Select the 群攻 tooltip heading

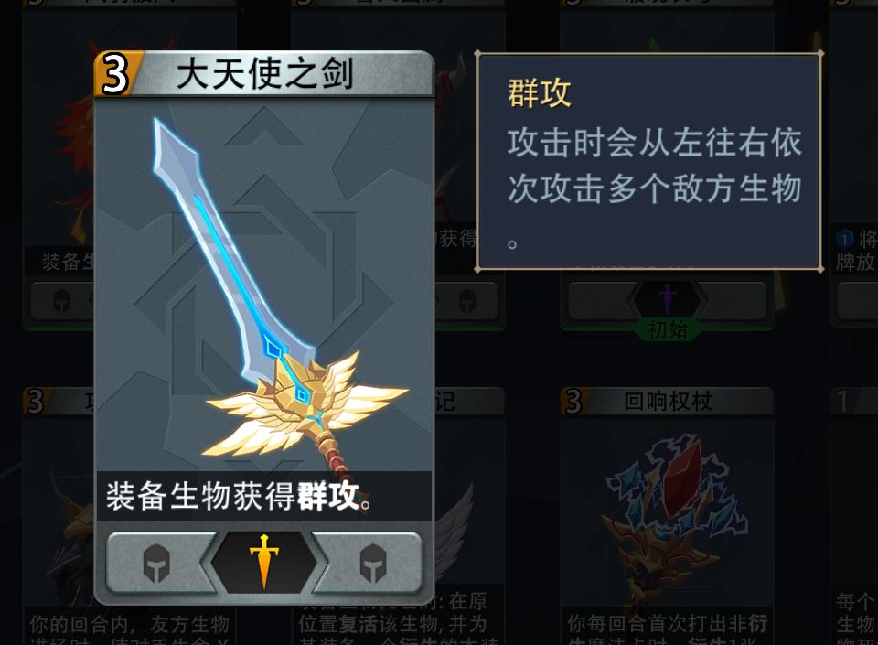click(x=540, y=92)
